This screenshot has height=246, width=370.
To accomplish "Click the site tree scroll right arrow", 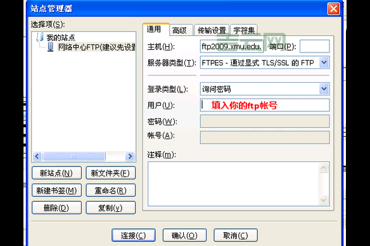I will tap(130, 156).
